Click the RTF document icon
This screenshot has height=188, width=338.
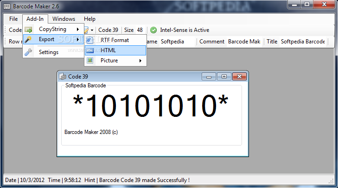90,40
